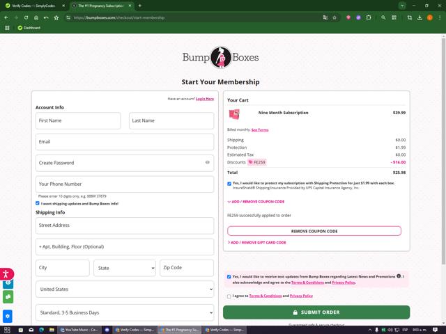Click the Email field
This screenshot has height=334, width=446.
tap(125, 142)
